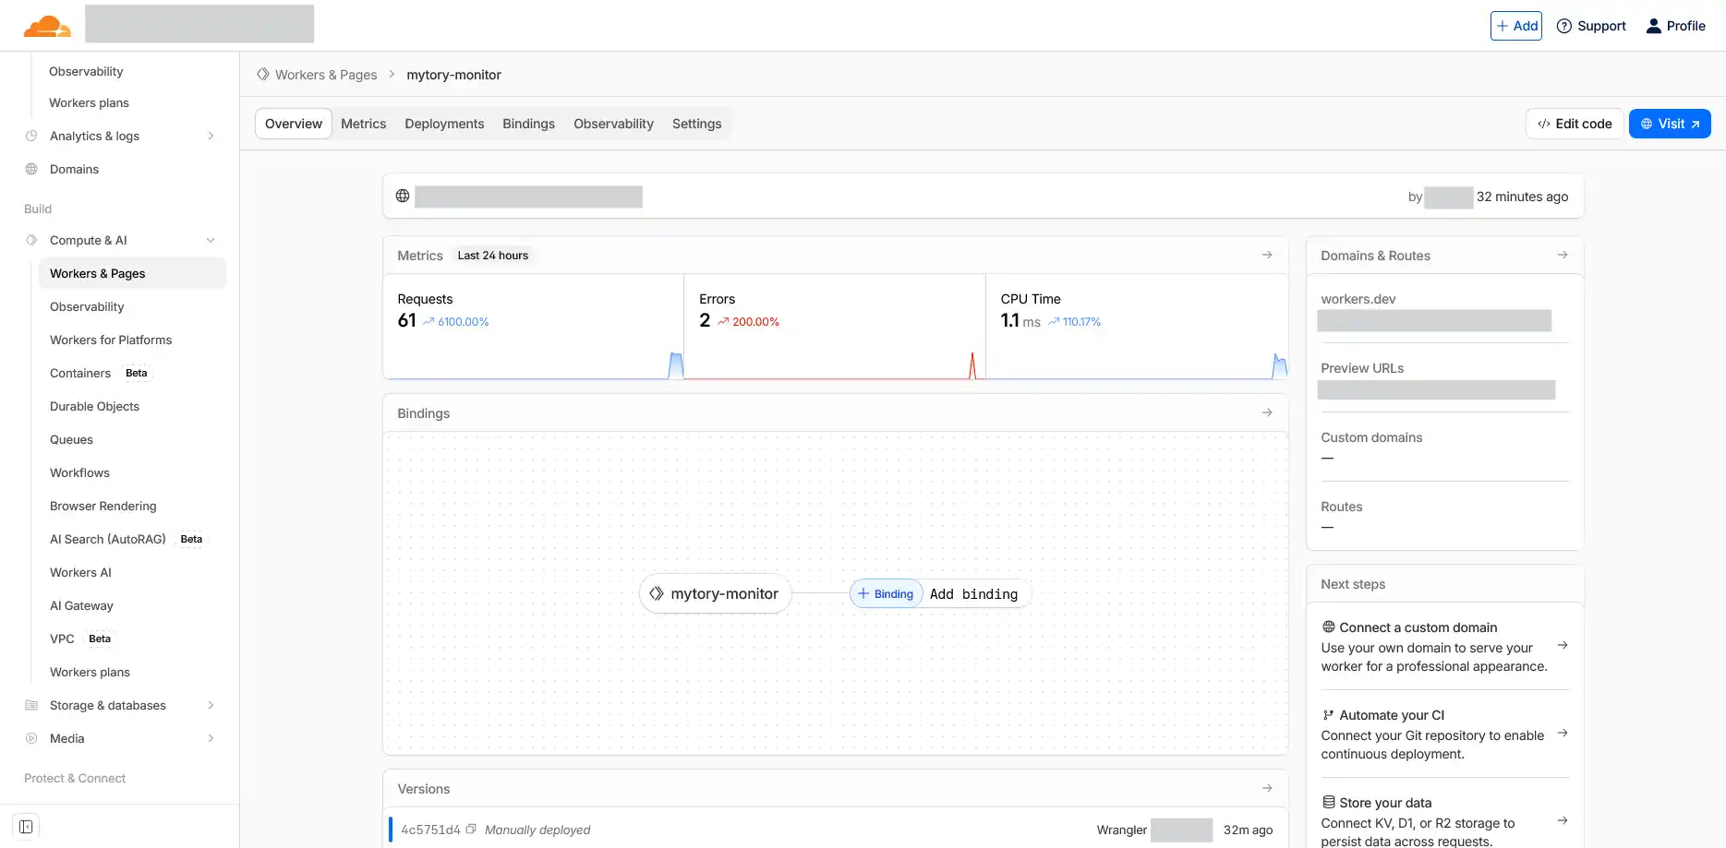Collapse the sidebar with bottom-left icon
Image resolution: width=1726 pixels, height=848 pixels.
(x=25, y=826)
